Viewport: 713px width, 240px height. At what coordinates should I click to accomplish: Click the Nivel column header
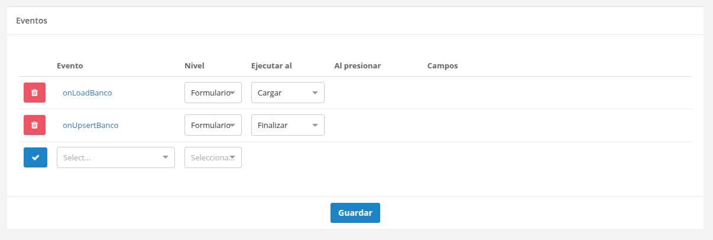(194, 65)
